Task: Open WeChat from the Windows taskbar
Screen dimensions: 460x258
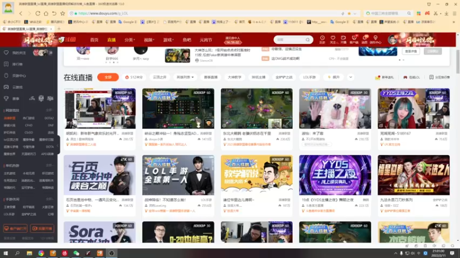Action: tap(76, 253)
